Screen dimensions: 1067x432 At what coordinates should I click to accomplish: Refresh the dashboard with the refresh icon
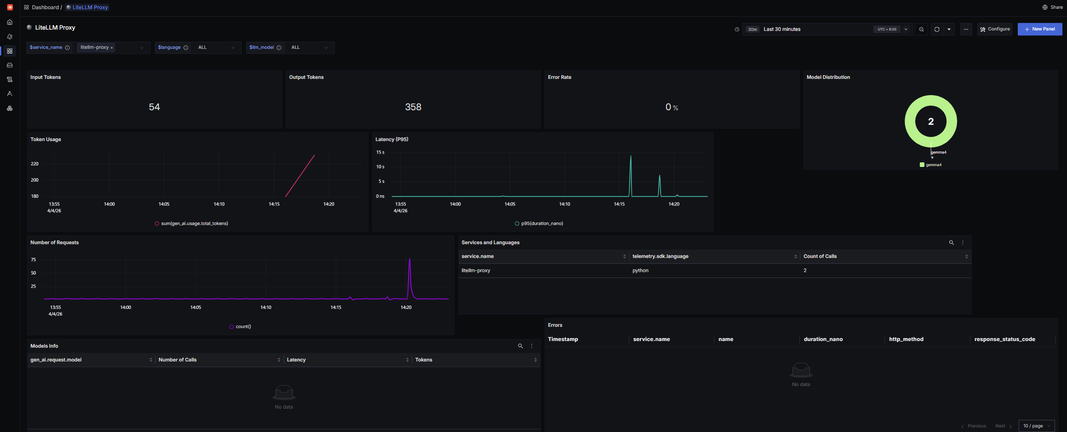point(937,29)
